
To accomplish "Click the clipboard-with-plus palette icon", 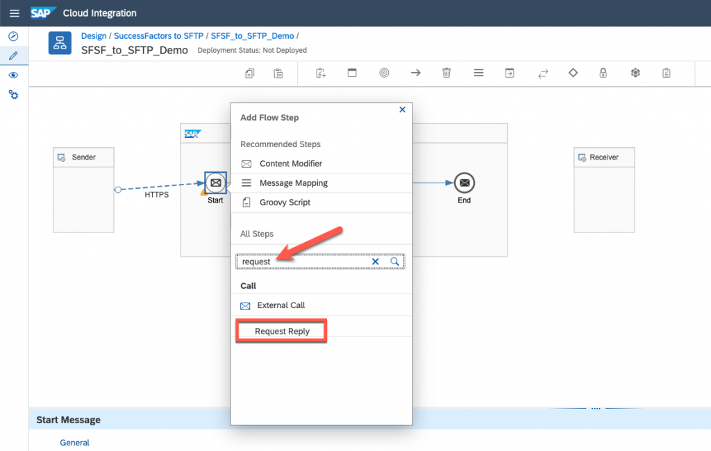I will pyautogui.click(x=321, y=73).
